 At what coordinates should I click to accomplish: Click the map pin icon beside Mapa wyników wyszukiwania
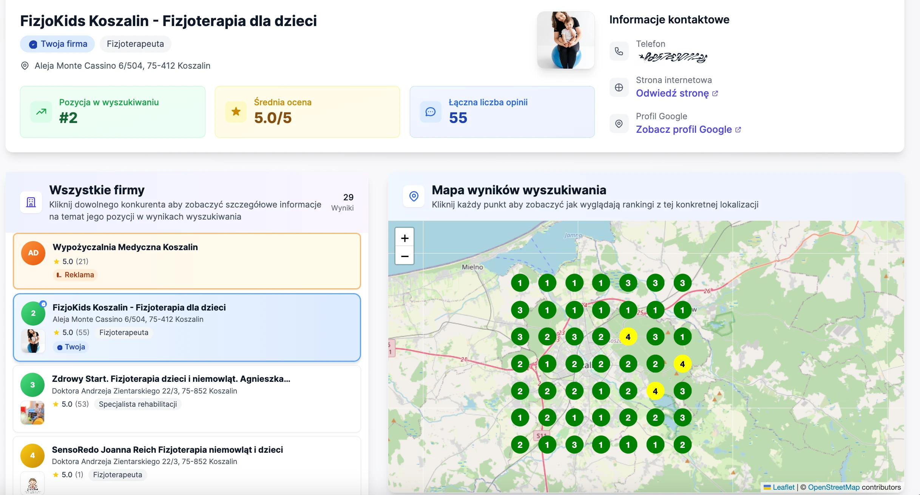[414, 196]
